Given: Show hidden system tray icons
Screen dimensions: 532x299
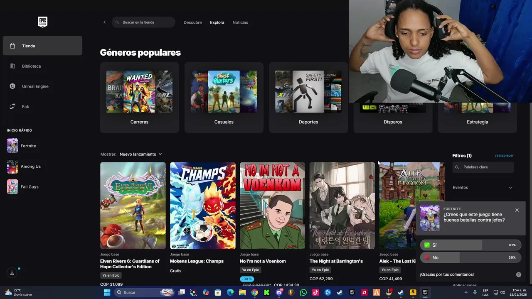Looking at the screenshot, I should pos(466,292).
